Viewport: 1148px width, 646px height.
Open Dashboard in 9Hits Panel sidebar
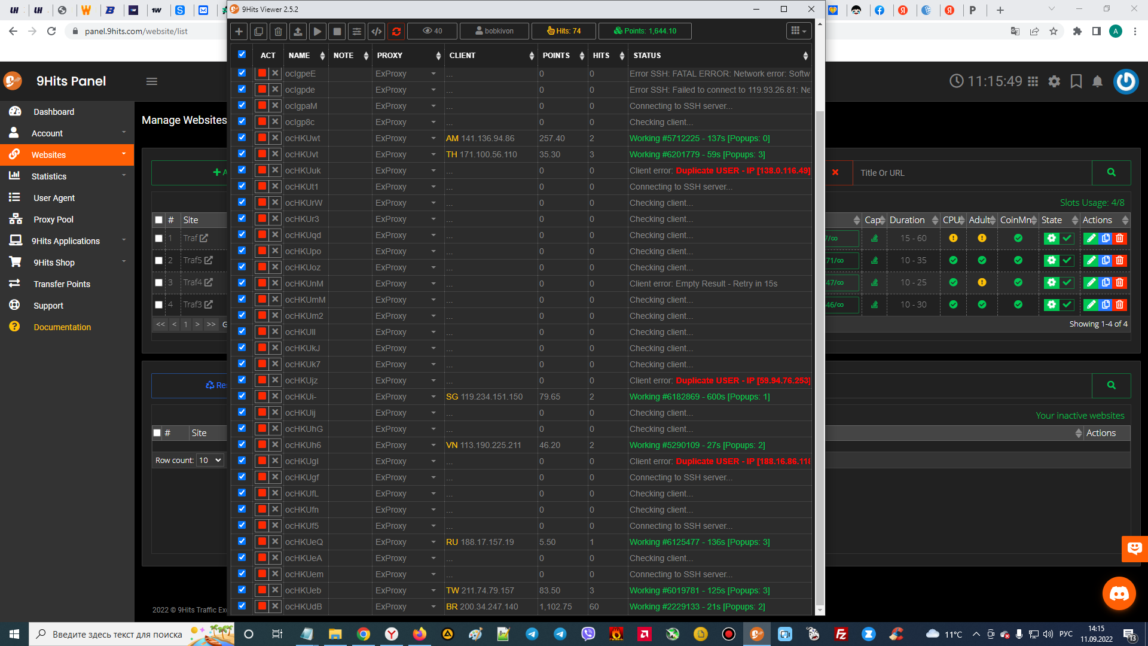tap(54, 112)
